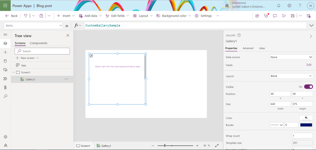Expand the save options dropdown arrow
The width and height of the screenshot is (316, 150).
pos(300,16)
